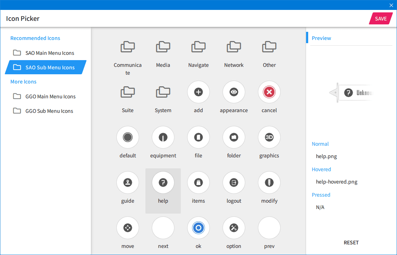
Task: Click the help.png normal filename
Action: (x=326, y=156)
